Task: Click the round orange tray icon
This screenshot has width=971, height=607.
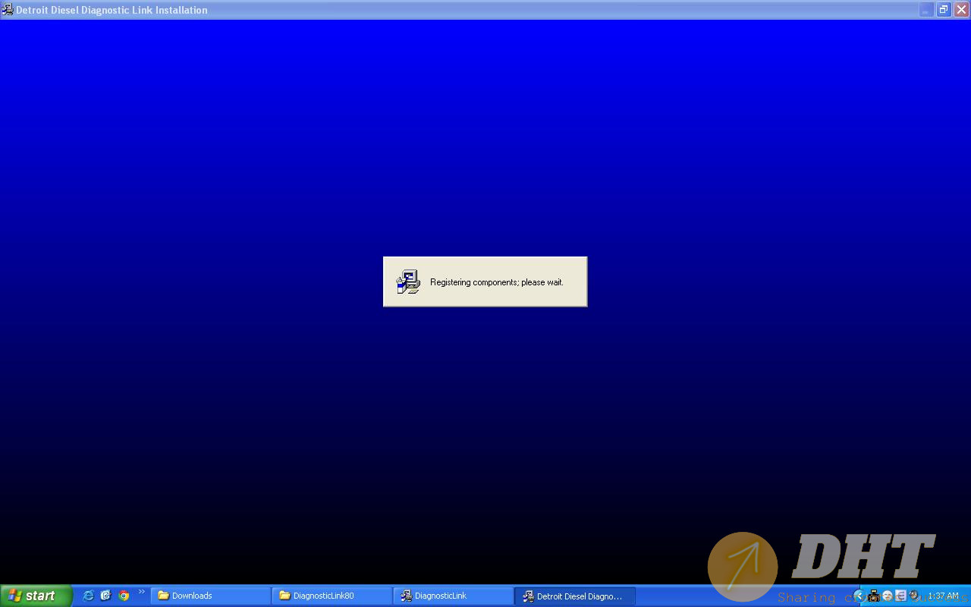Action: [x=887, y=596]
